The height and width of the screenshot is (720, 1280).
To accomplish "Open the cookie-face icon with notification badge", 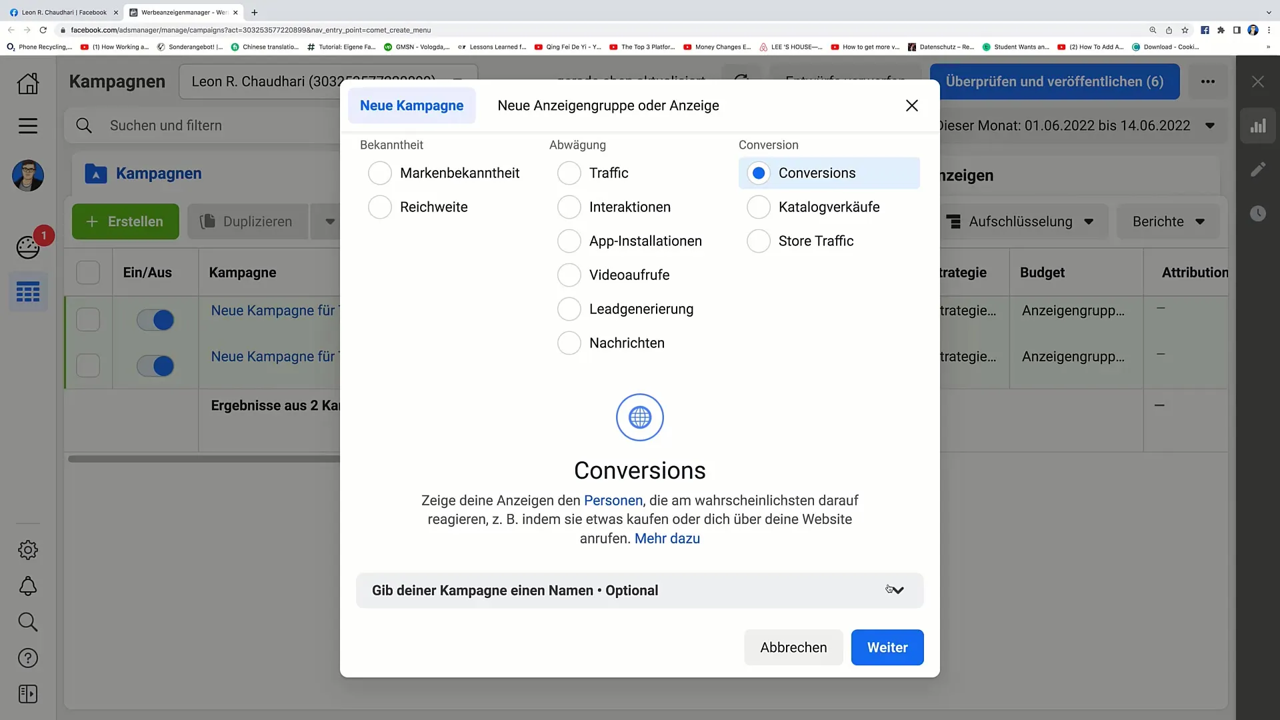I will point(28,247).
